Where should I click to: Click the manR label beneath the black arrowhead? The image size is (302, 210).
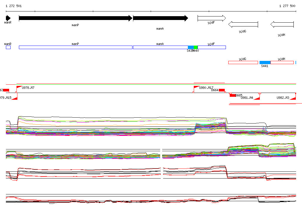pos(8,22)
